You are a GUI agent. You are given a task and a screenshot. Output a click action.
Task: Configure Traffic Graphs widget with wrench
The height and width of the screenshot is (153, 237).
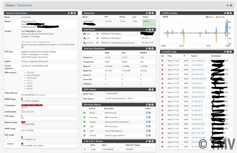[x=225, y=13]
